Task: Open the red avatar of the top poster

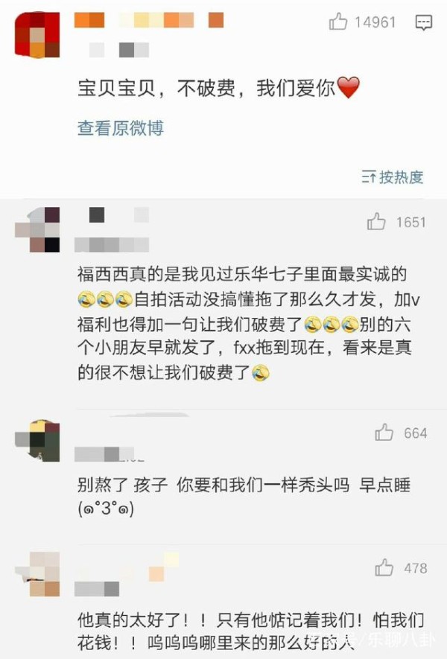Action: (x=37, y=34)
